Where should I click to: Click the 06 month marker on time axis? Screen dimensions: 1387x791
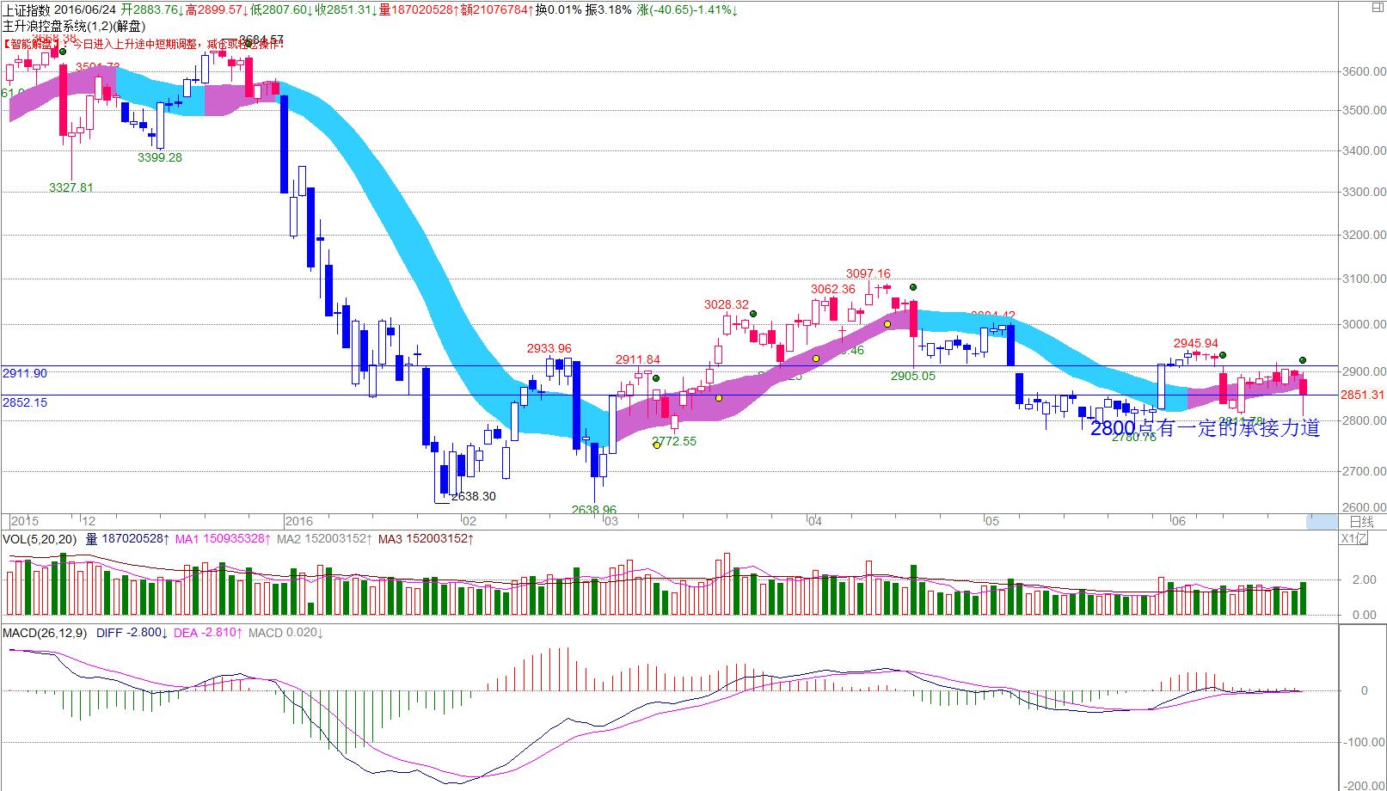click(1179, 521)
